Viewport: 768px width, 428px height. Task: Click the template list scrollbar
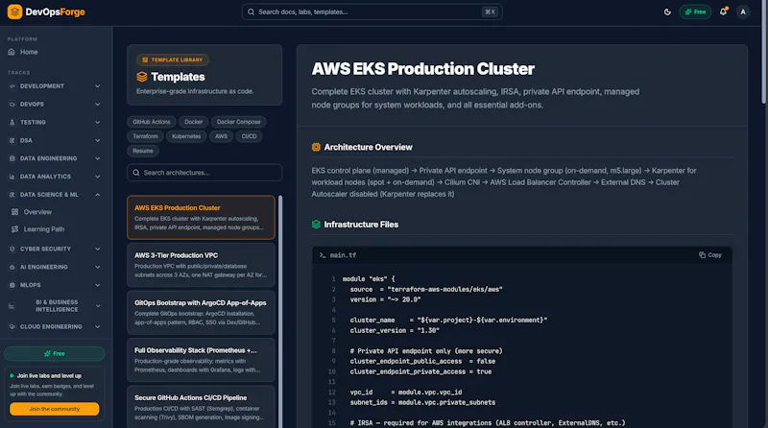[x=280, y=312]
